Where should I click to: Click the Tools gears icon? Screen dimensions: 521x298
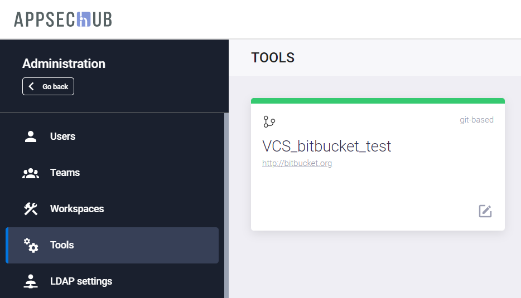[31, 245]
